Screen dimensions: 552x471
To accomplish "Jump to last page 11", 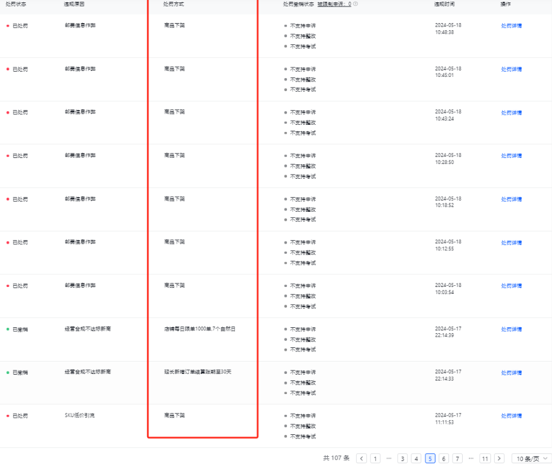I will tap(485, 459).
